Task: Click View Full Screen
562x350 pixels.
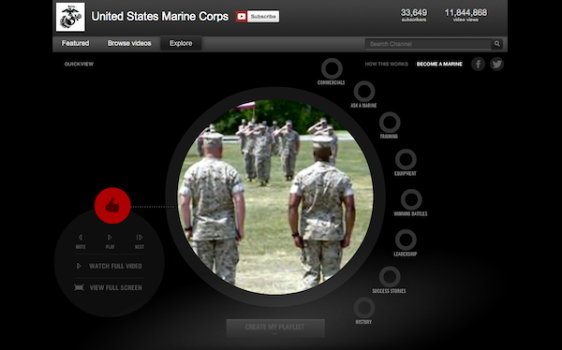Action: [x=109, y=287]
